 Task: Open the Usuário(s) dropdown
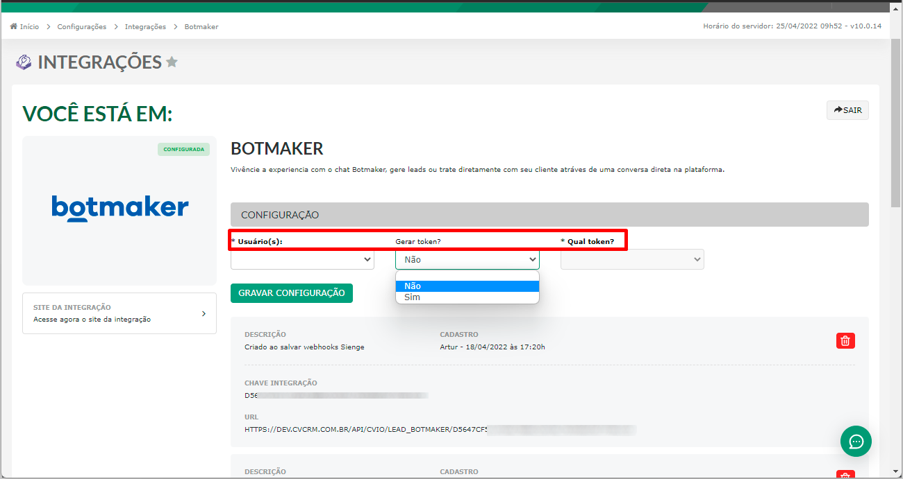tap(302, 259)
